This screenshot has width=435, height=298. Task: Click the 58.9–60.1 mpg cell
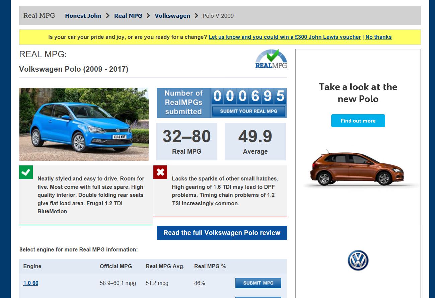(118, 283)
